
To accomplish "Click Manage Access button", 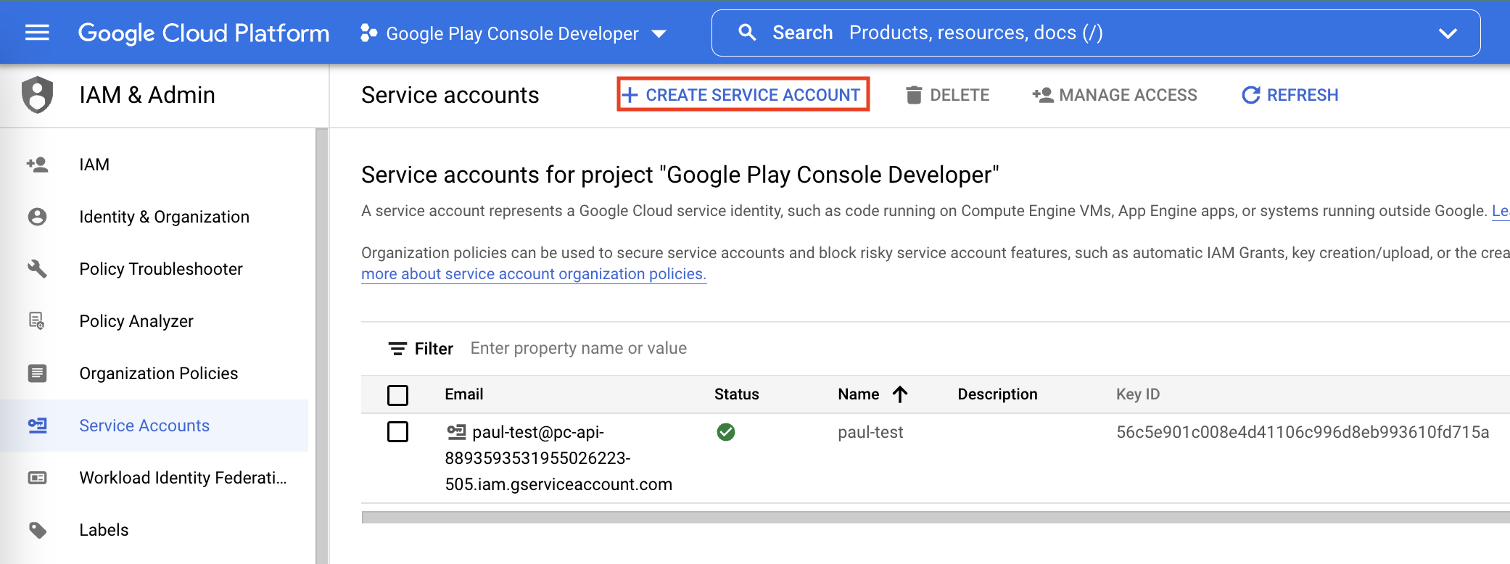I will pyautogui.click(x=1115, y=95).
